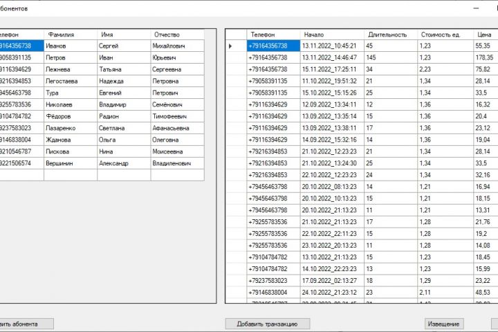
Task: Click the Стоимость ед. column header
Action: pos(445,35)
